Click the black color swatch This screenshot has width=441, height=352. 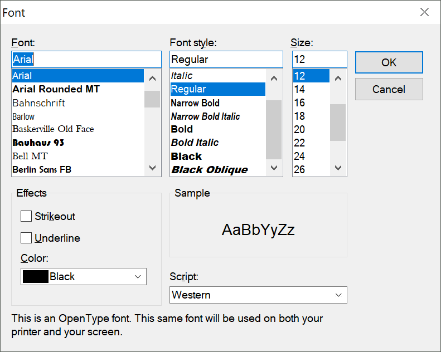[x=35, y=277]
